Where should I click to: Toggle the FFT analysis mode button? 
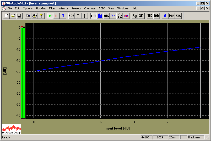tap(93, 16)
